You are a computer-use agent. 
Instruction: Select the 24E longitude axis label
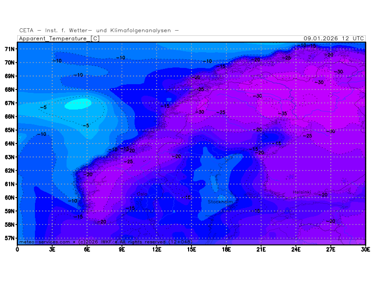296,249
